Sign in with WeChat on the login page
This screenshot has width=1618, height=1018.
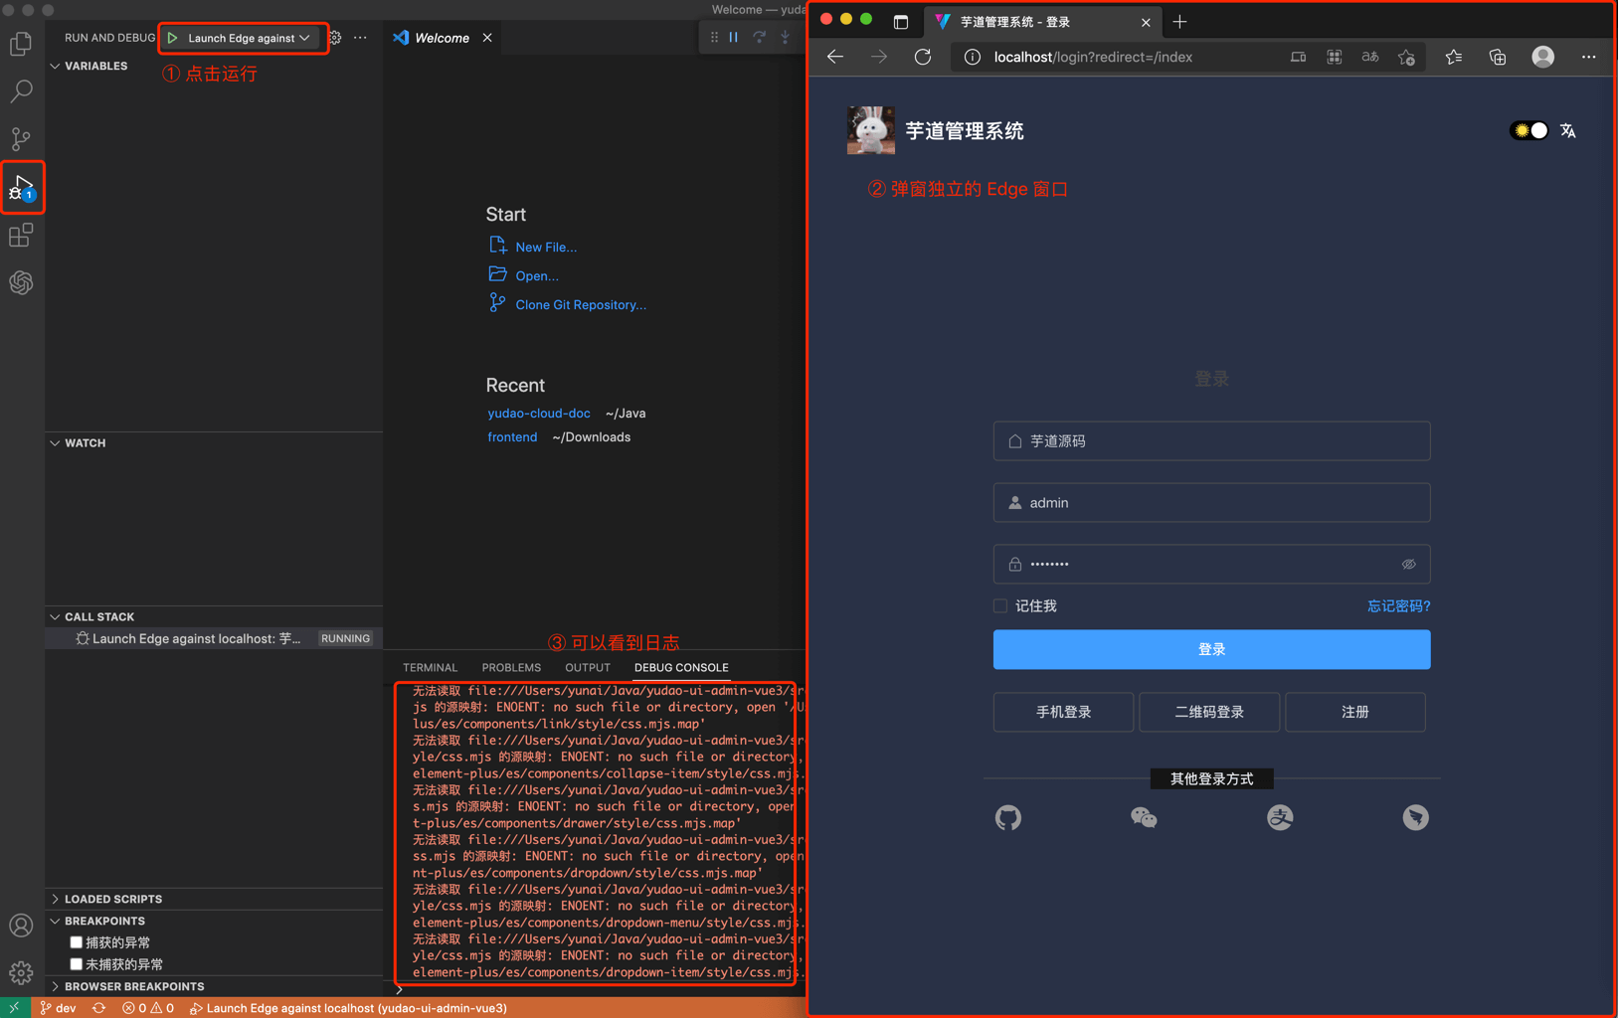(x=1144, y=817)
